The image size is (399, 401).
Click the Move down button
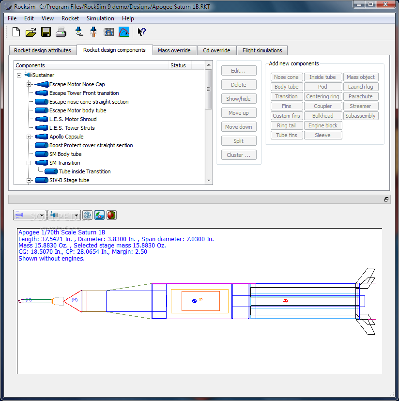coord(239,127)
